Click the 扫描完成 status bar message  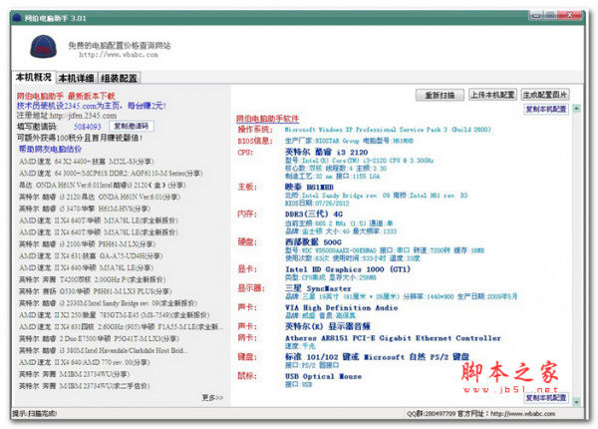[34, 413]
